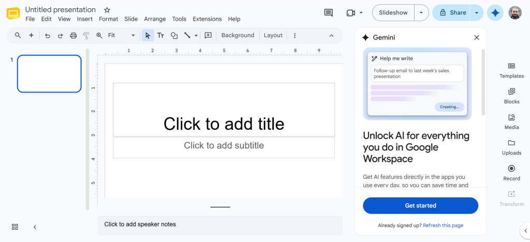The width and height of the screenshot is (530, 242).
Task: Choose the Select arrow cursor tool
Action: tap(148, 35)
